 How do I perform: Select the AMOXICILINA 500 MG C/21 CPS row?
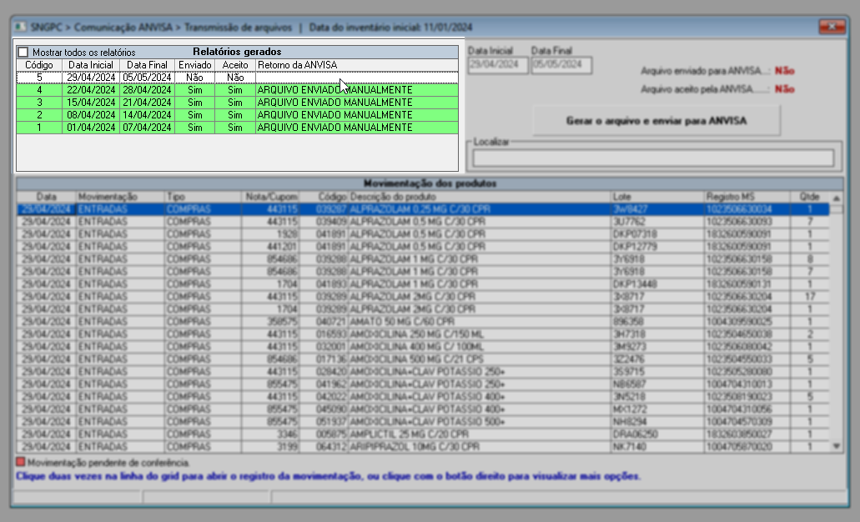(x=423, y=359)
